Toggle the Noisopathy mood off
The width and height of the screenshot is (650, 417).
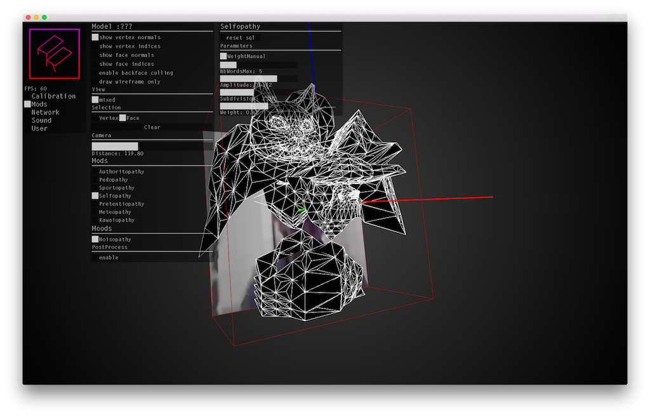coord(94,239)
